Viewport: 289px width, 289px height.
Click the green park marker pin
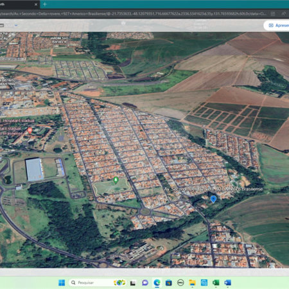coord(116,180)
